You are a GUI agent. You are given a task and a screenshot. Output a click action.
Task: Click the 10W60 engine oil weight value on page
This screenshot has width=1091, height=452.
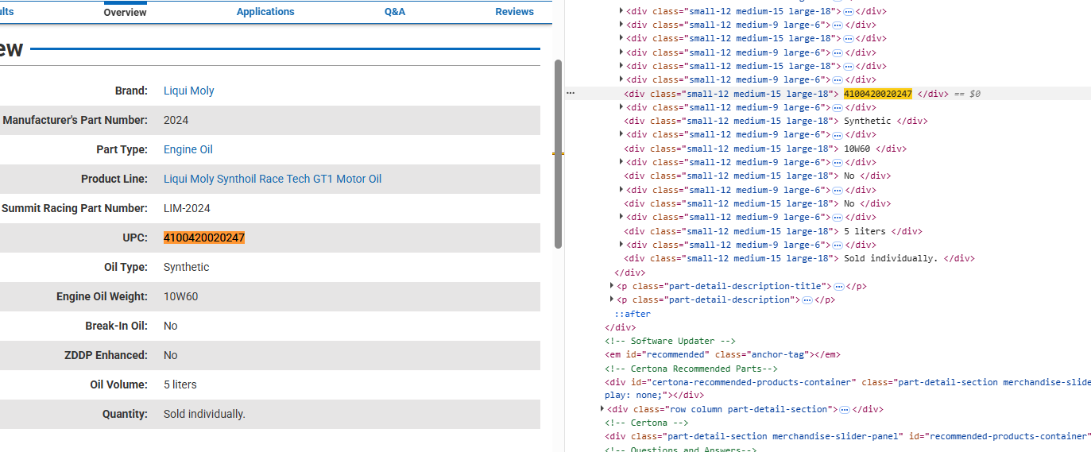coord(180,296)
